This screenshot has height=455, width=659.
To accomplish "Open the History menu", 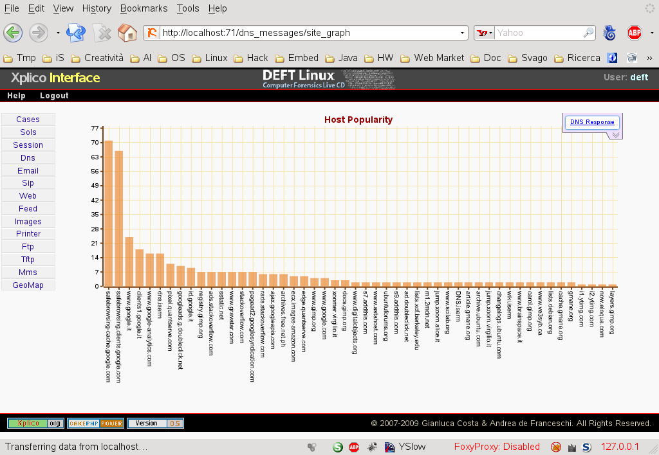I will [97, 8].
